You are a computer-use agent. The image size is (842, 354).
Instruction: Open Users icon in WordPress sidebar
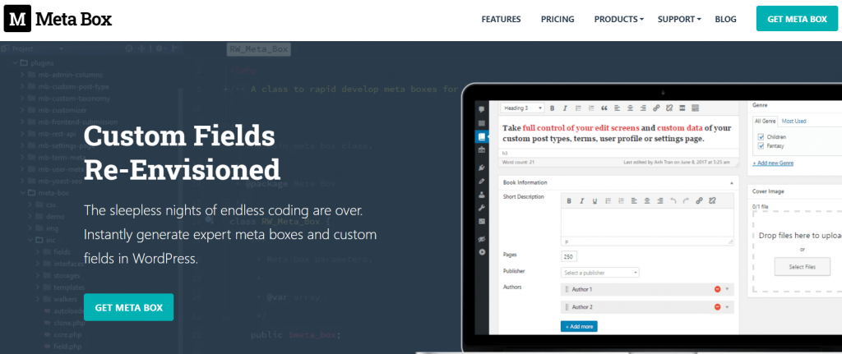click(x=482, y=195)
